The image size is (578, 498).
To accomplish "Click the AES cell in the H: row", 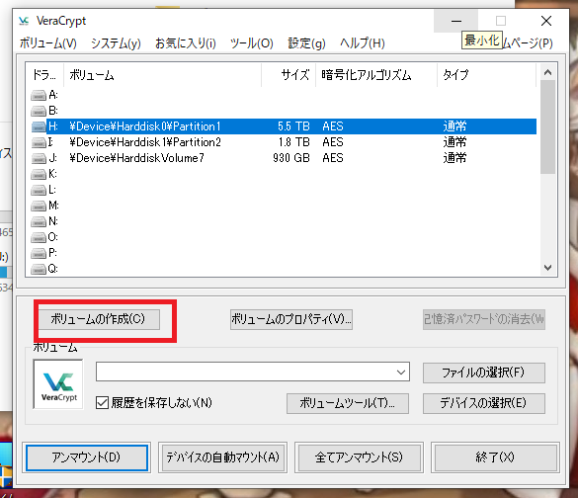I will click(x=333, y=126).
